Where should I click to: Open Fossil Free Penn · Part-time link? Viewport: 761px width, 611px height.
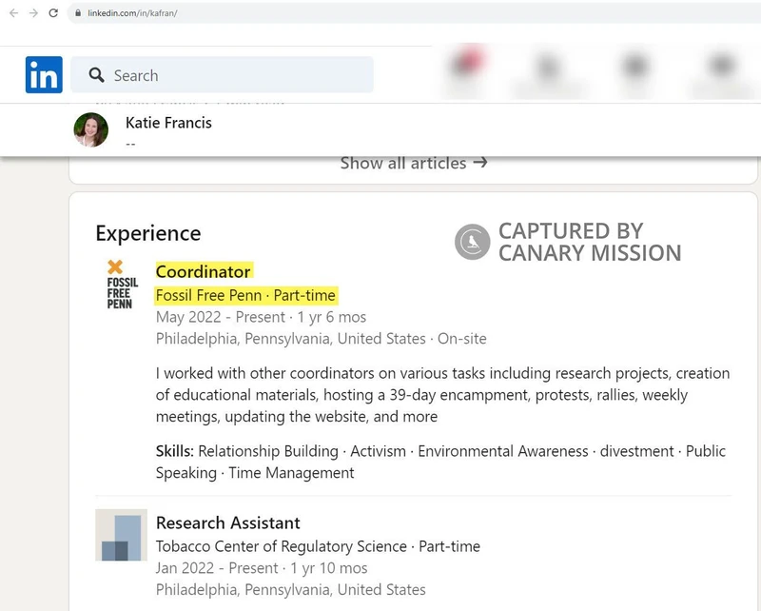tap(245, 295)
